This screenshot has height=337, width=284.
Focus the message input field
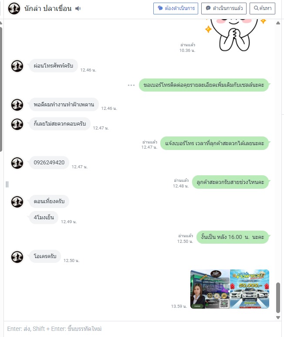[x=142, y=329]
